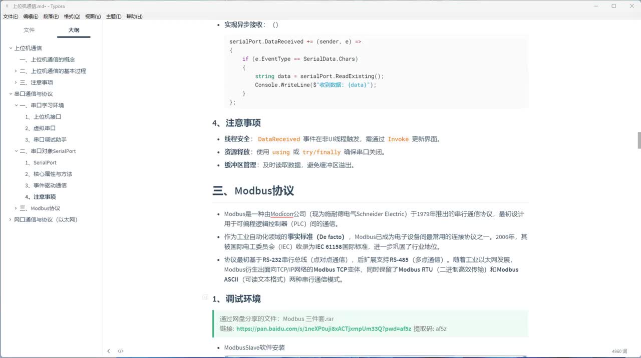The width and height of the screenshot is (641, 358).
Task: Open the 格式(O) menu
Action: click(72, 16)
